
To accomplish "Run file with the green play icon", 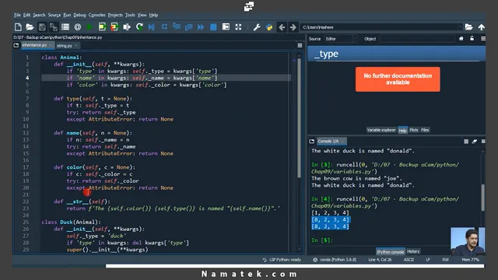I will (x=90, y=27).
